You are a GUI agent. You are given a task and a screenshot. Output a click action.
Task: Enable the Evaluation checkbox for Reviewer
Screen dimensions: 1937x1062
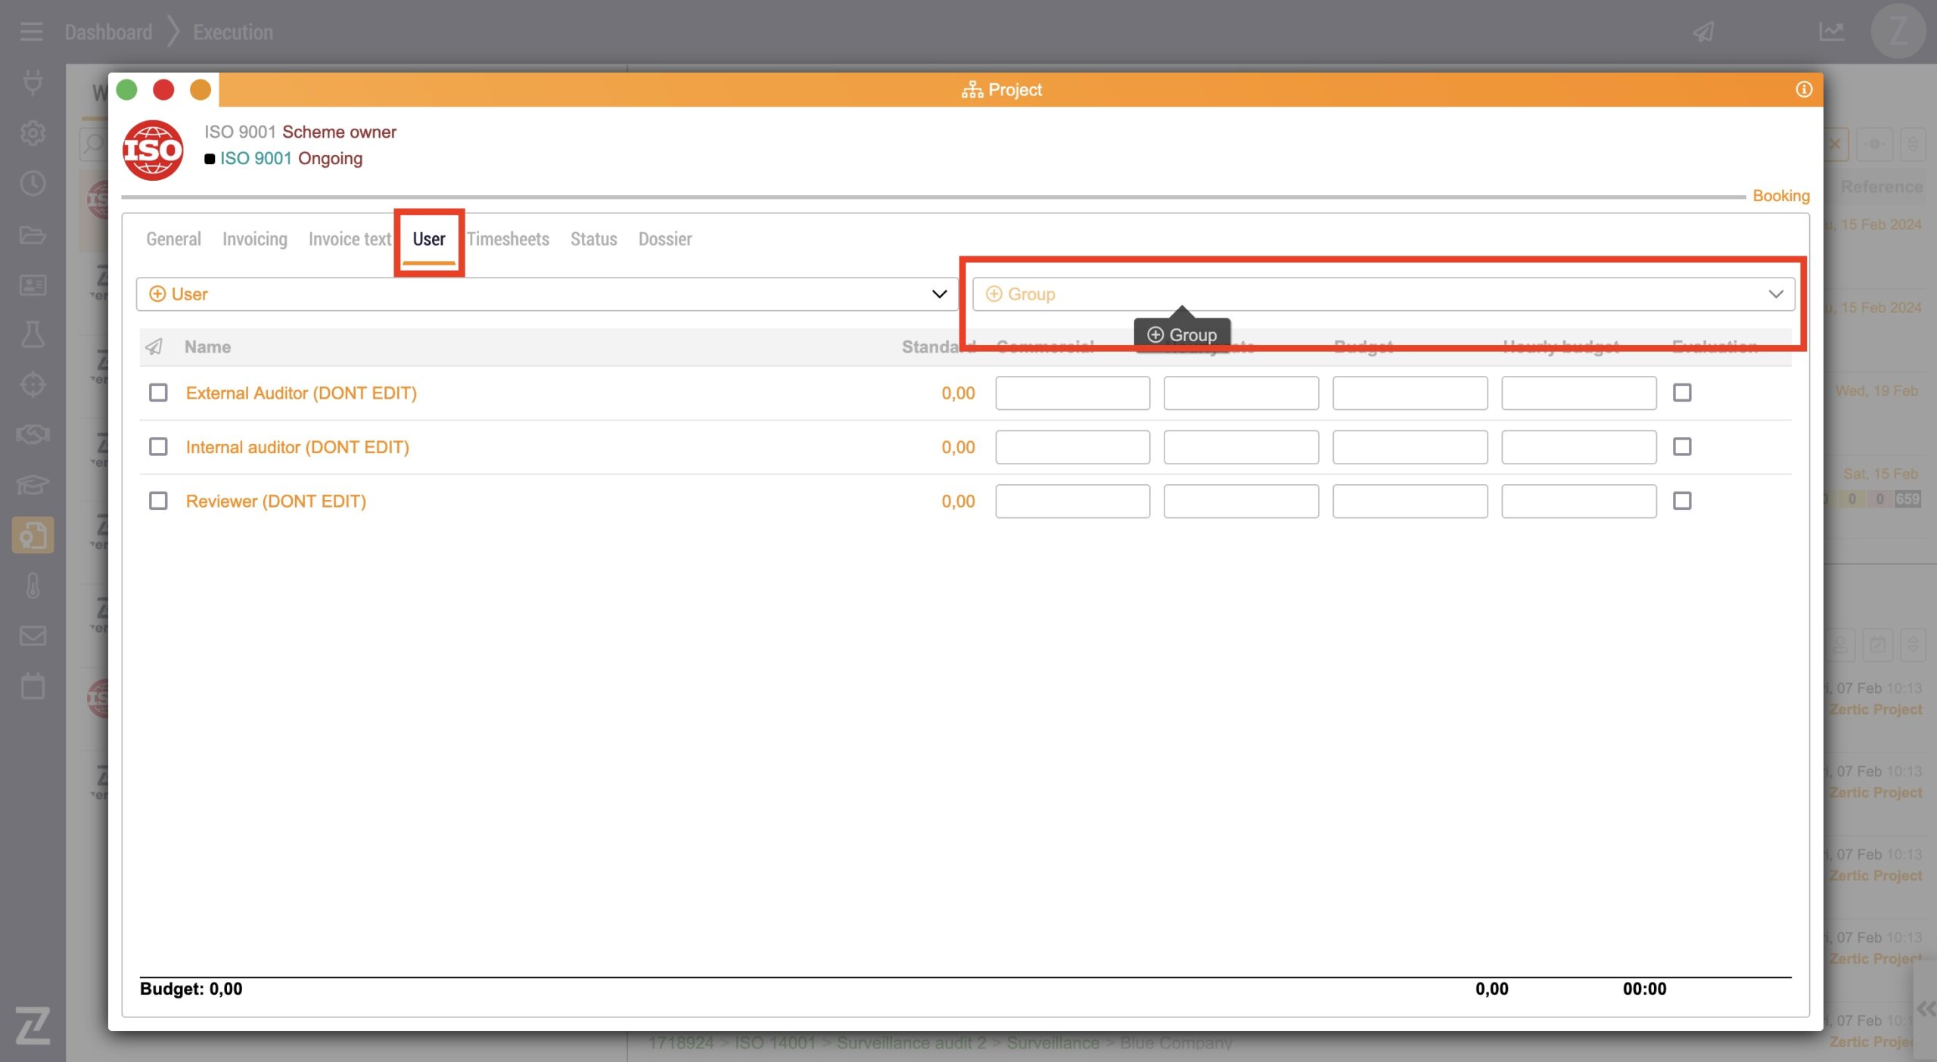tap(1681, 501)
